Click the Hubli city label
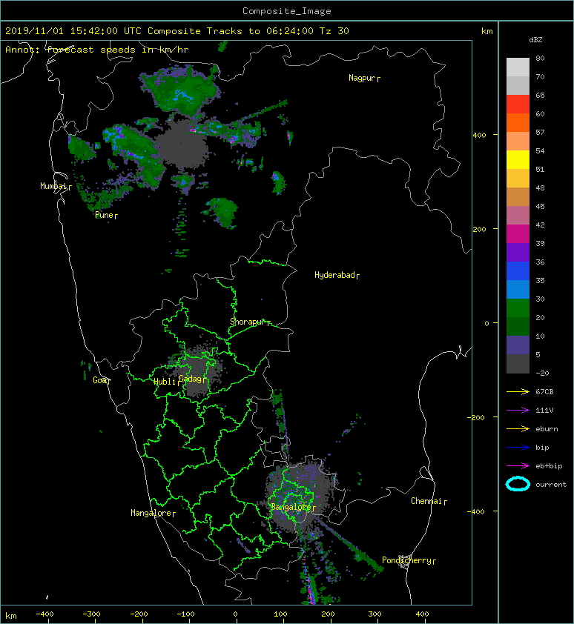This screenshot has height=624, width=574. click(x=165, y=382)
